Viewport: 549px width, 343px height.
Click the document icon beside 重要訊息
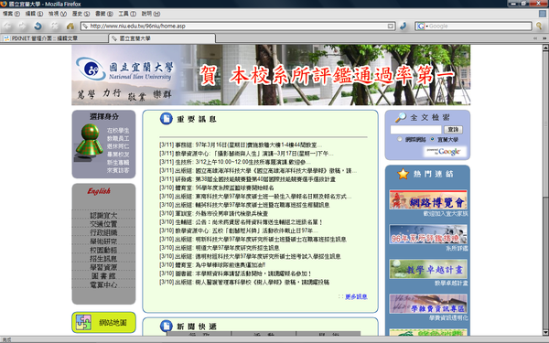coord(167,119)
